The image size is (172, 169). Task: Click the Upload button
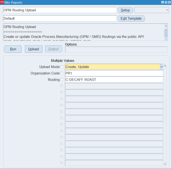coord(34,49)
